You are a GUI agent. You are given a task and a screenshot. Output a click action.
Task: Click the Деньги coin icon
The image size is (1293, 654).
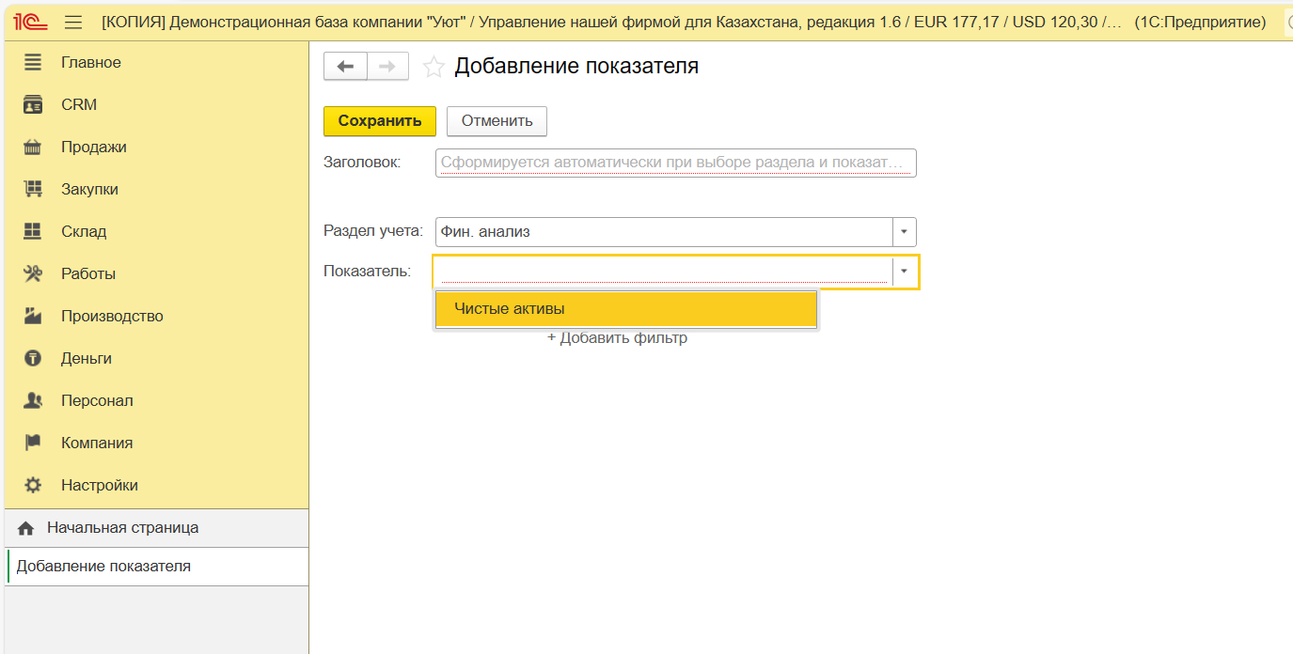tap(33, 358)
